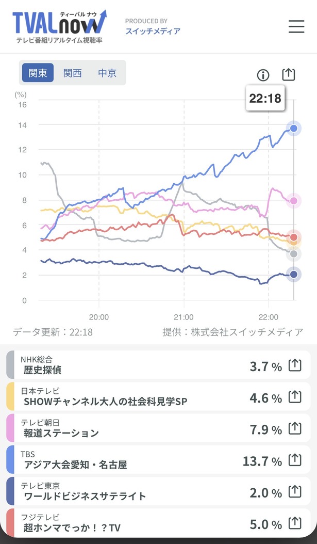Click the TVALnow logo
The image size is (317, 544).
click(60, 27)
